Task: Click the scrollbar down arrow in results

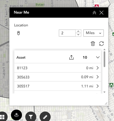Action: (105, 92)
